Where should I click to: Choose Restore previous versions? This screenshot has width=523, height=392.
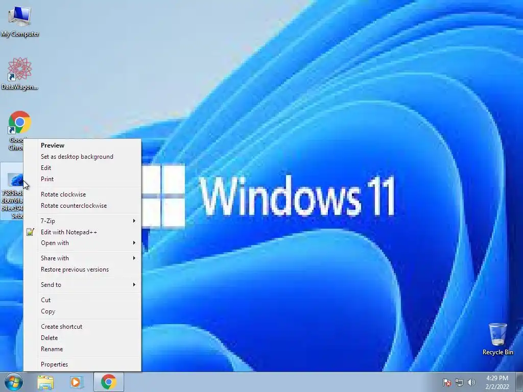(82, 269)
